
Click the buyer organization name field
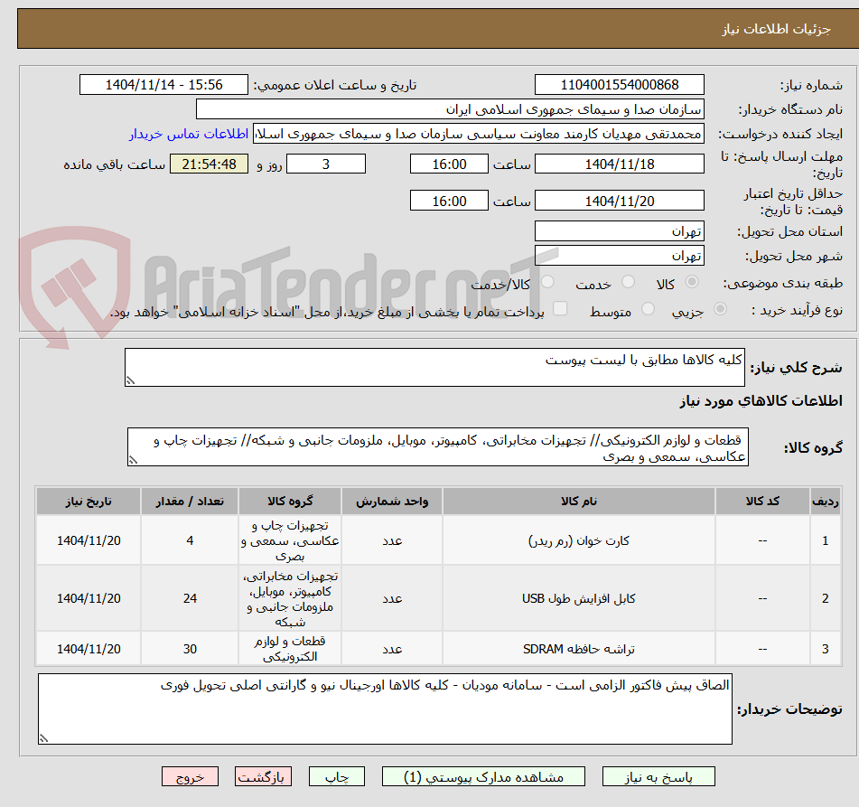pos(450,109)
